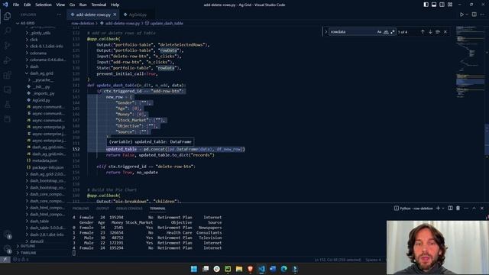The width and height of the screenshot is (489, 275).
Task: Collapse the AG GRID root folder
Action: (x=28, y=23)
